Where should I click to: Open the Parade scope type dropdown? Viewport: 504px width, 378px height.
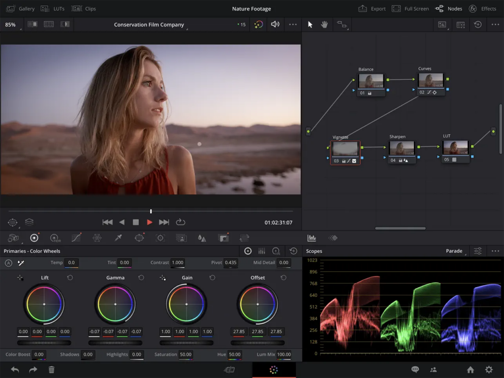(x=453, y=251)
